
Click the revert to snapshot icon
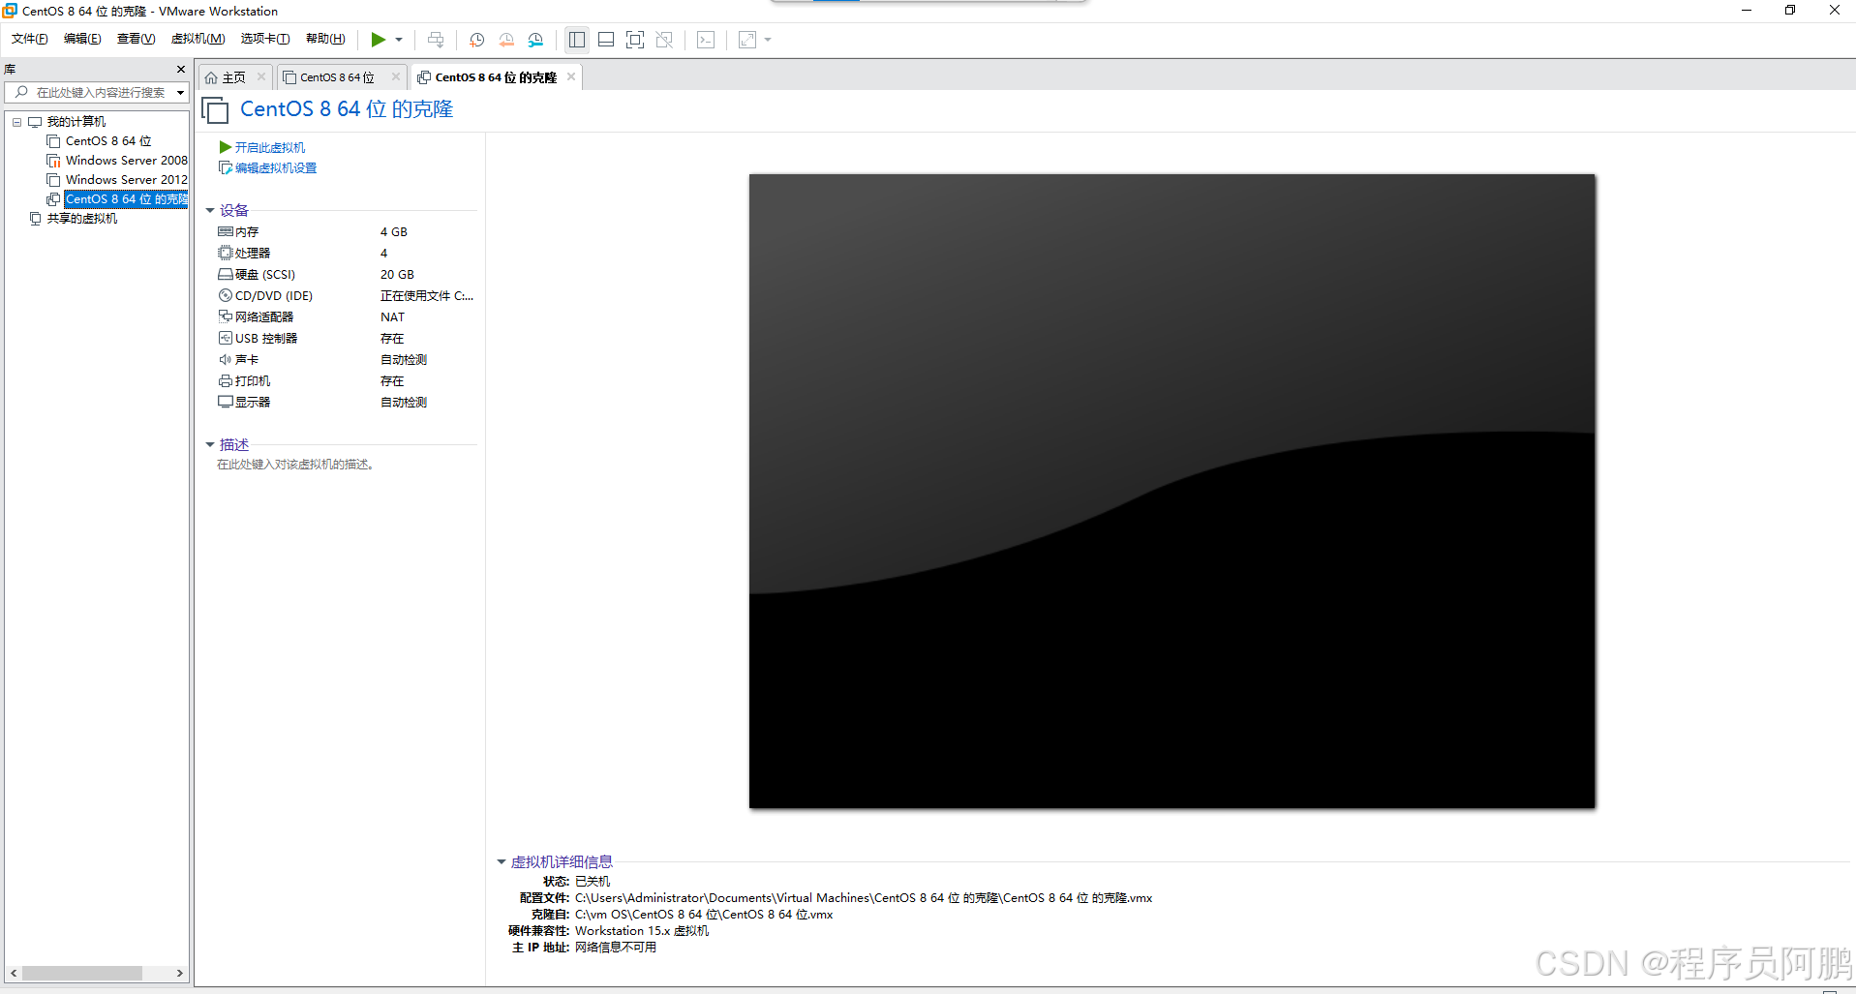click(506, 40)
